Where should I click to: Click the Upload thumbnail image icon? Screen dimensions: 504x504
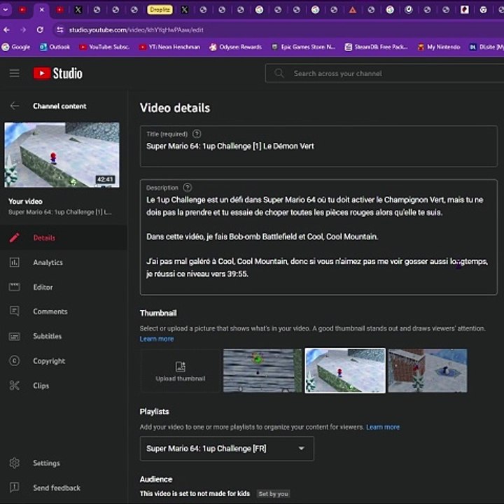pyautogui.click(x=181, y=366)
